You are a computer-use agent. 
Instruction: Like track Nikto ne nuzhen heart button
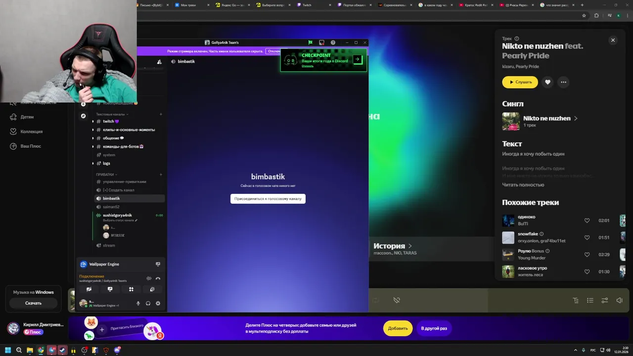point(547,82)
